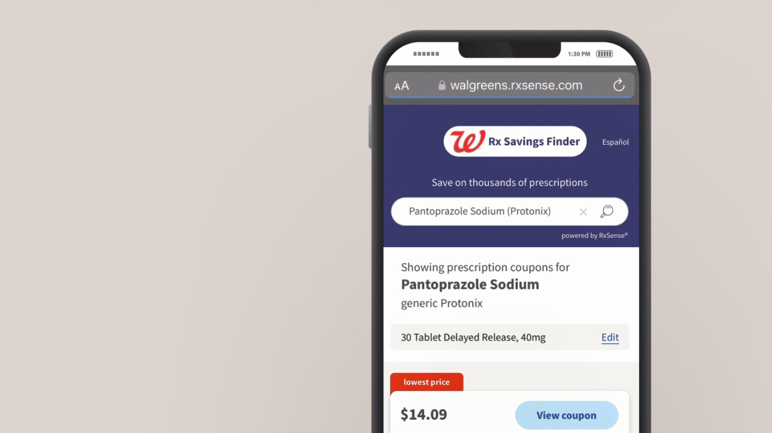Click the Rx Savings Finder title
Viewport: 772px width, 433px height.
pyautogui.click(x=534, y=142)
